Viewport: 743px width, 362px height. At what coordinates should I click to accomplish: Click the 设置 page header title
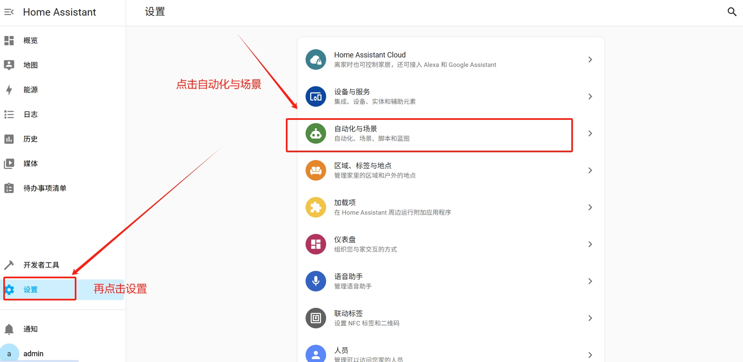point(155,11)
